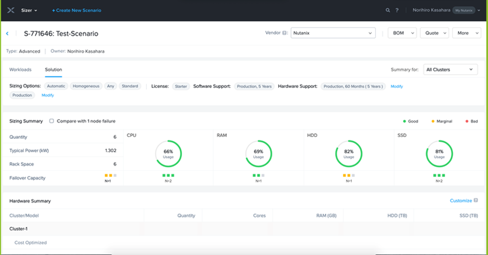Image resolution: width=488 pixels, height=255 pixels.
Task: Go back using the left arrow icon
Action: point(7,34)
